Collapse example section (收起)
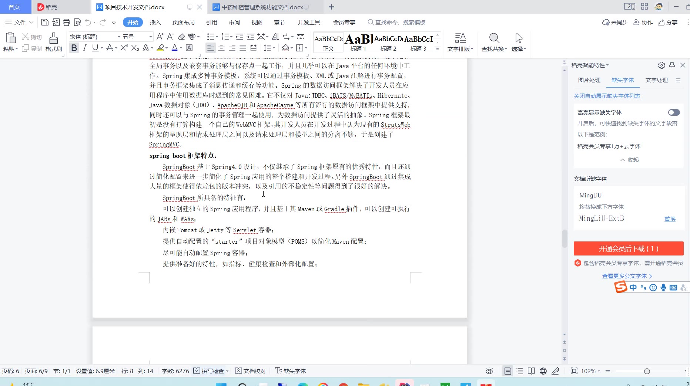Screen dimensions: 690x386 (x=629, y=160)
